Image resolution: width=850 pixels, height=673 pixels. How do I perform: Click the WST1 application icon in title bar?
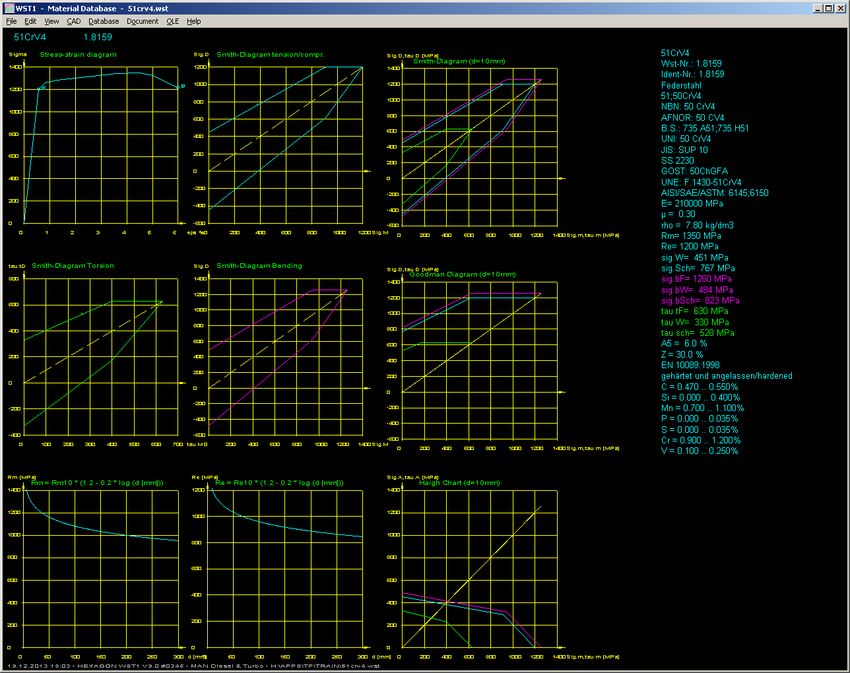click(x=8, y=9)
